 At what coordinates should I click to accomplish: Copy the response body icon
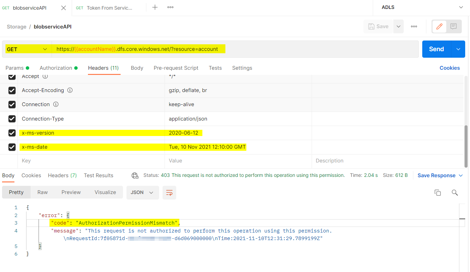pyautogui.click(x=438, y=193)
